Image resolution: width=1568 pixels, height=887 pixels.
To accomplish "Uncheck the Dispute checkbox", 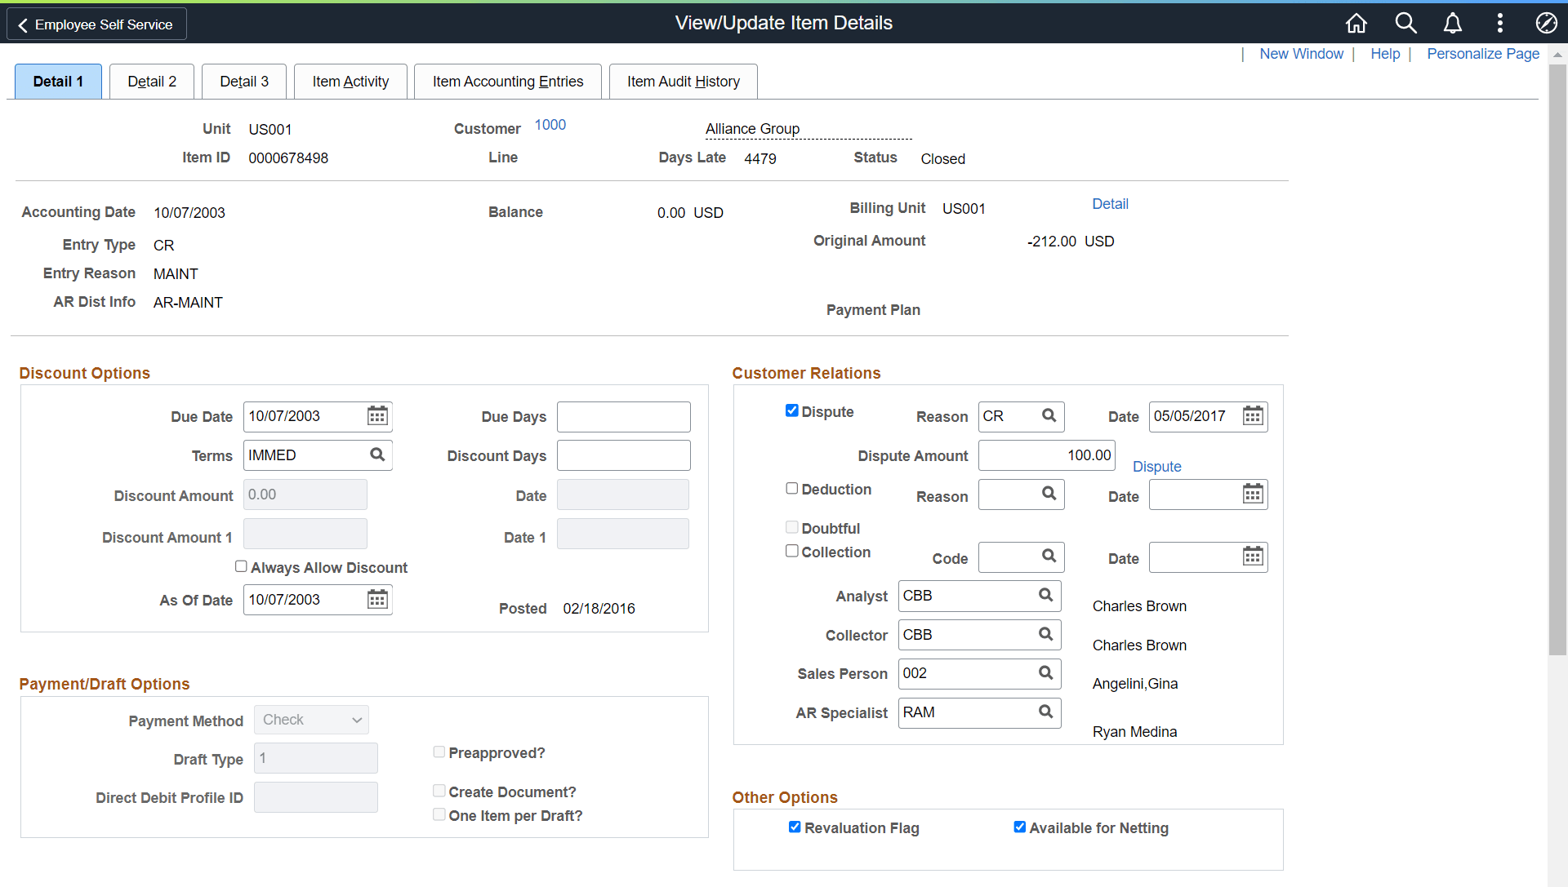I will (x=791, y=410).
